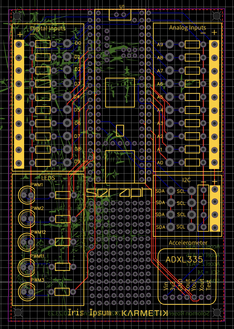234x329 pixels.
Task: Click the header pad below the Test label
Action: (x=208, y=297)
